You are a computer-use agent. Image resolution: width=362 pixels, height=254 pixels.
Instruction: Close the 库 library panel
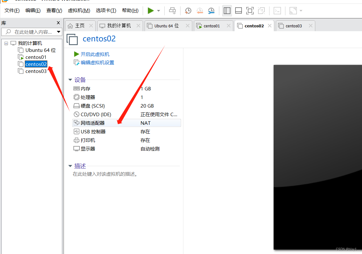[x=58, y=23]
